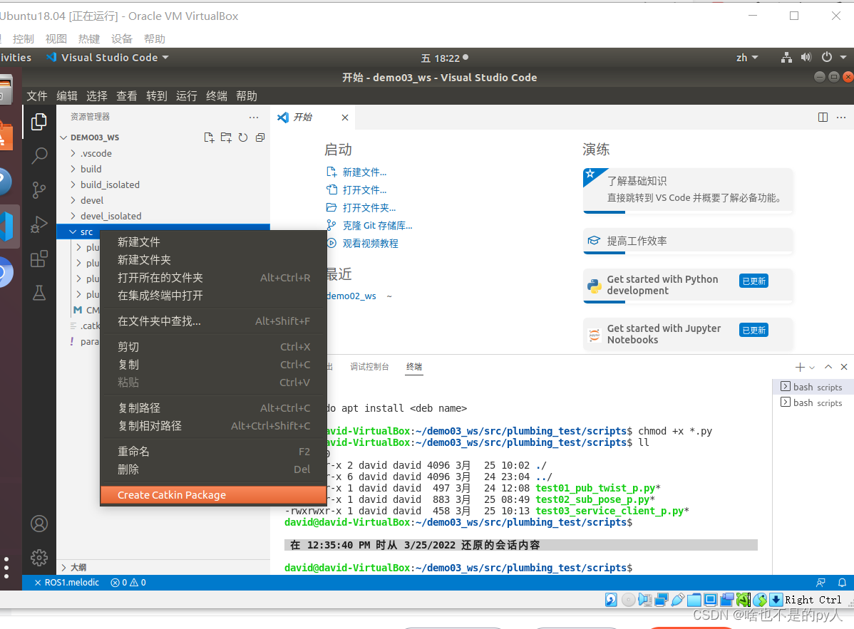
Task: Open the Testing flask icon
Action: pos(38,293)
